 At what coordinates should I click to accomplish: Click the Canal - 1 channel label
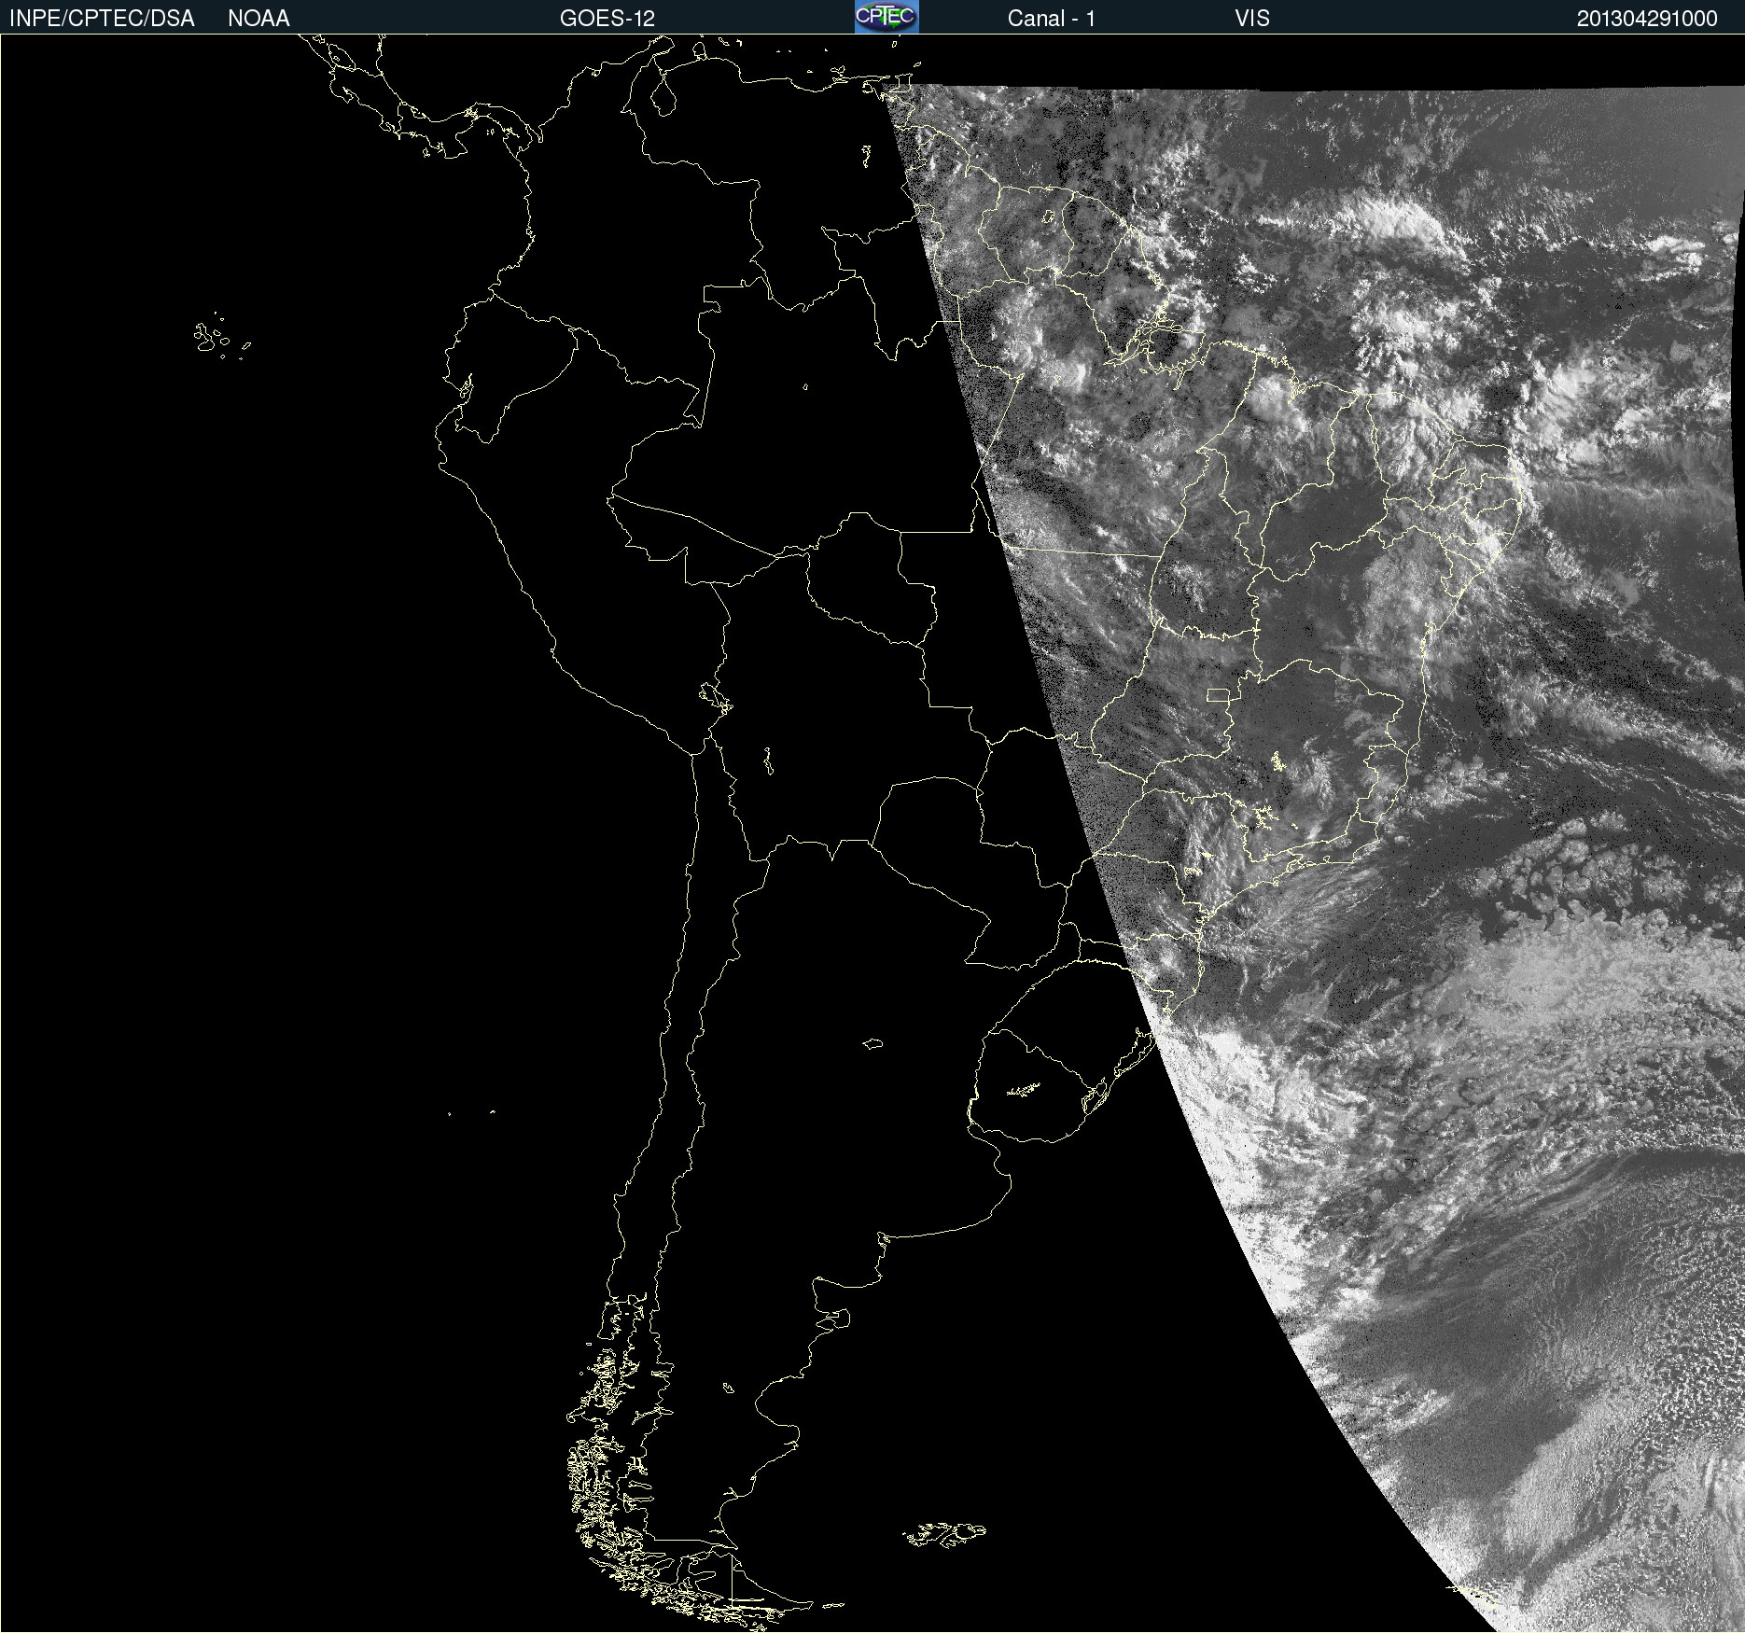click(x=1051, y=19)
